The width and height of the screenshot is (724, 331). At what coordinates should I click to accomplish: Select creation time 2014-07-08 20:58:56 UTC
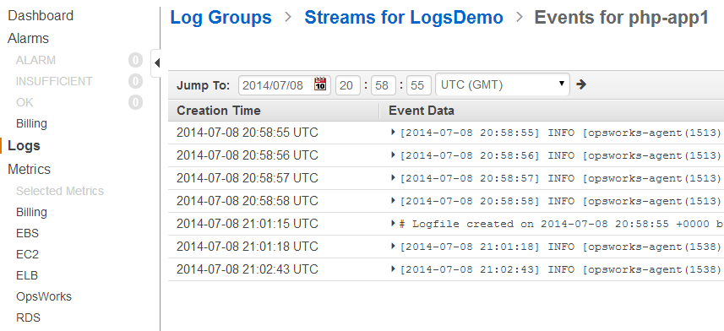click(x=247, y=155)
